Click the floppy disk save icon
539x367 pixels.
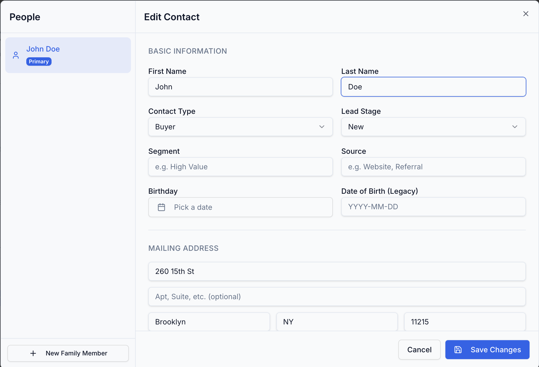coord(458,350)
